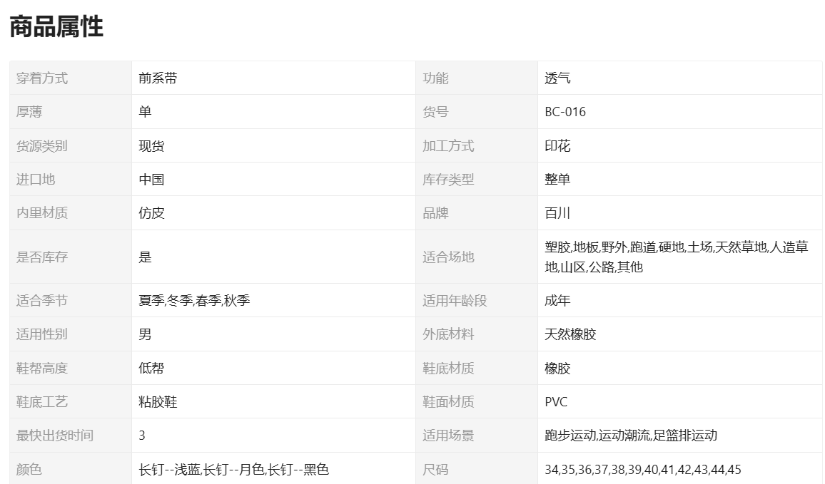The height and width of the screenshot is (484, 825).
Task: Click the 适合场地 venue list text
Action: pyautogui.click(x=676, y=257)
